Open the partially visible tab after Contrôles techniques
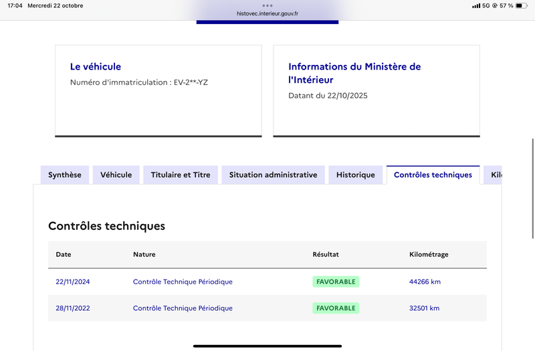535x351 pixels. 495,175
